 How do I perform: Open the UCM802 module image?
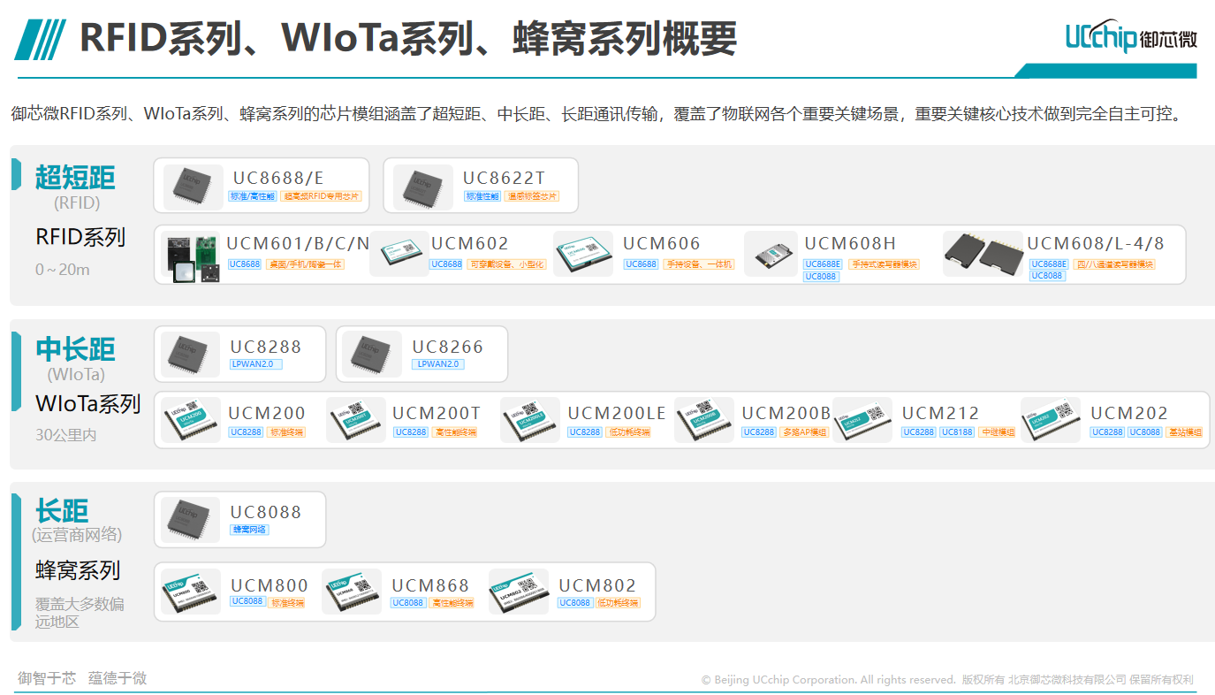coord(519,592)
